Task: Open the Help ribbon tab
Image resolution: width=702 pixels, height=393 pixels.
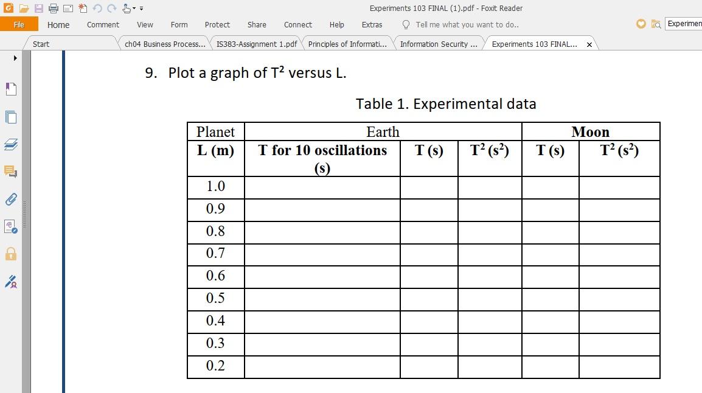Action: pos(336,24)
